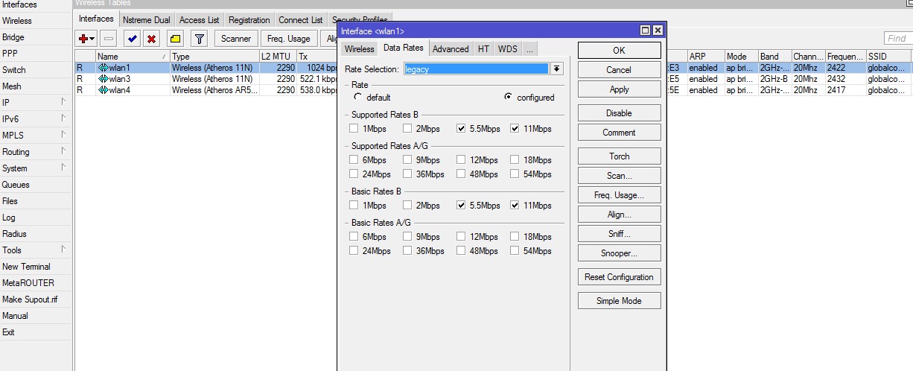Open Bridge in the left menu
This screenshot has width=913, height=371.
13,37
